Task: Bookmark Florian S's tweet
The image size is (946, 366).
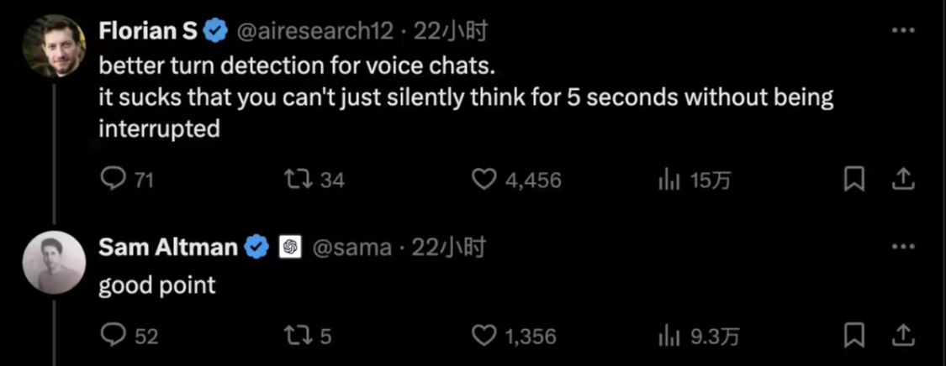Action: point(854,179)
